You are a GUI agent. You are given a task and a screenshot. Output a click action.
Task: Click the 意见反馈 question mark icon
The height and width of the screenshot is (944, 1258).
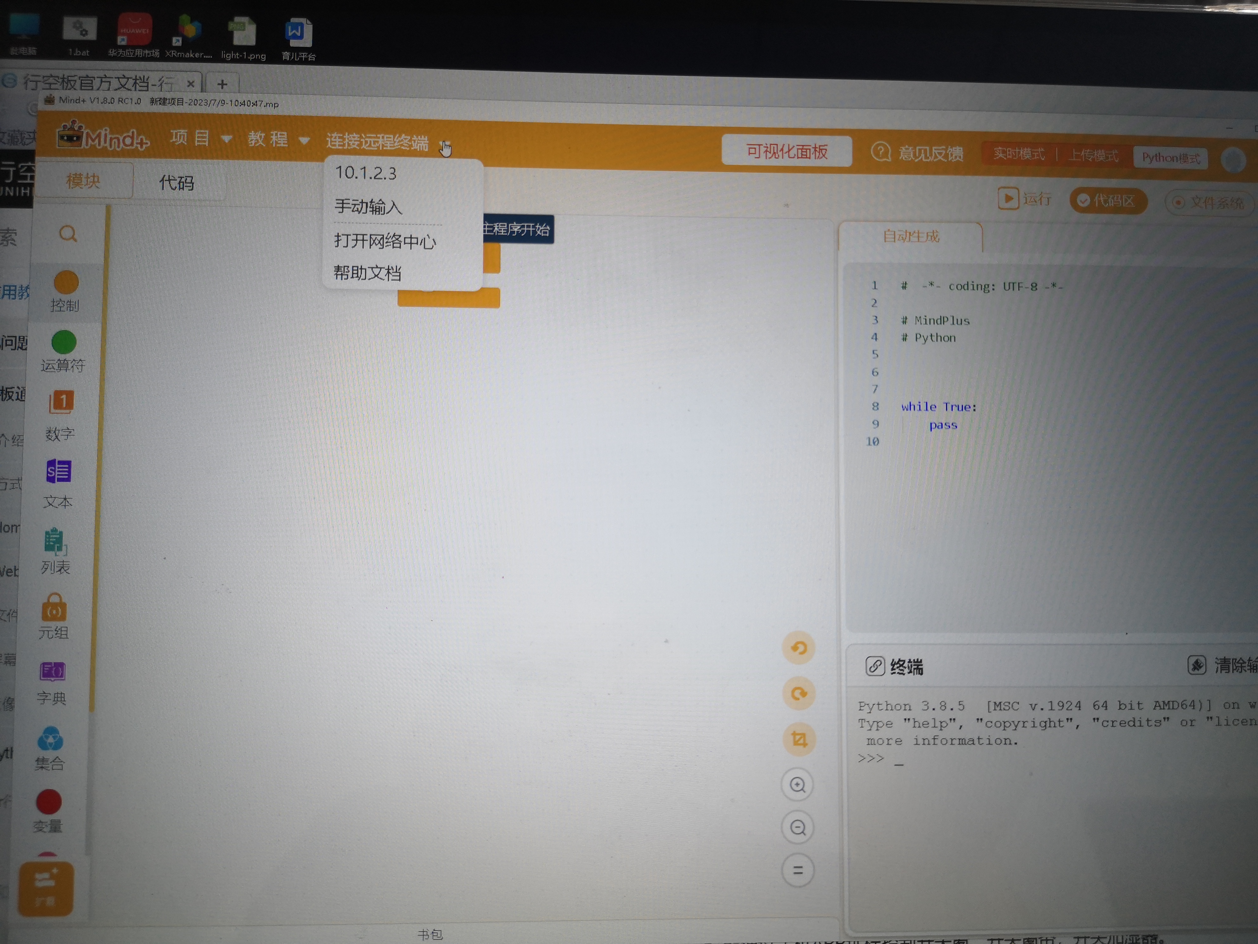[881, 152]
